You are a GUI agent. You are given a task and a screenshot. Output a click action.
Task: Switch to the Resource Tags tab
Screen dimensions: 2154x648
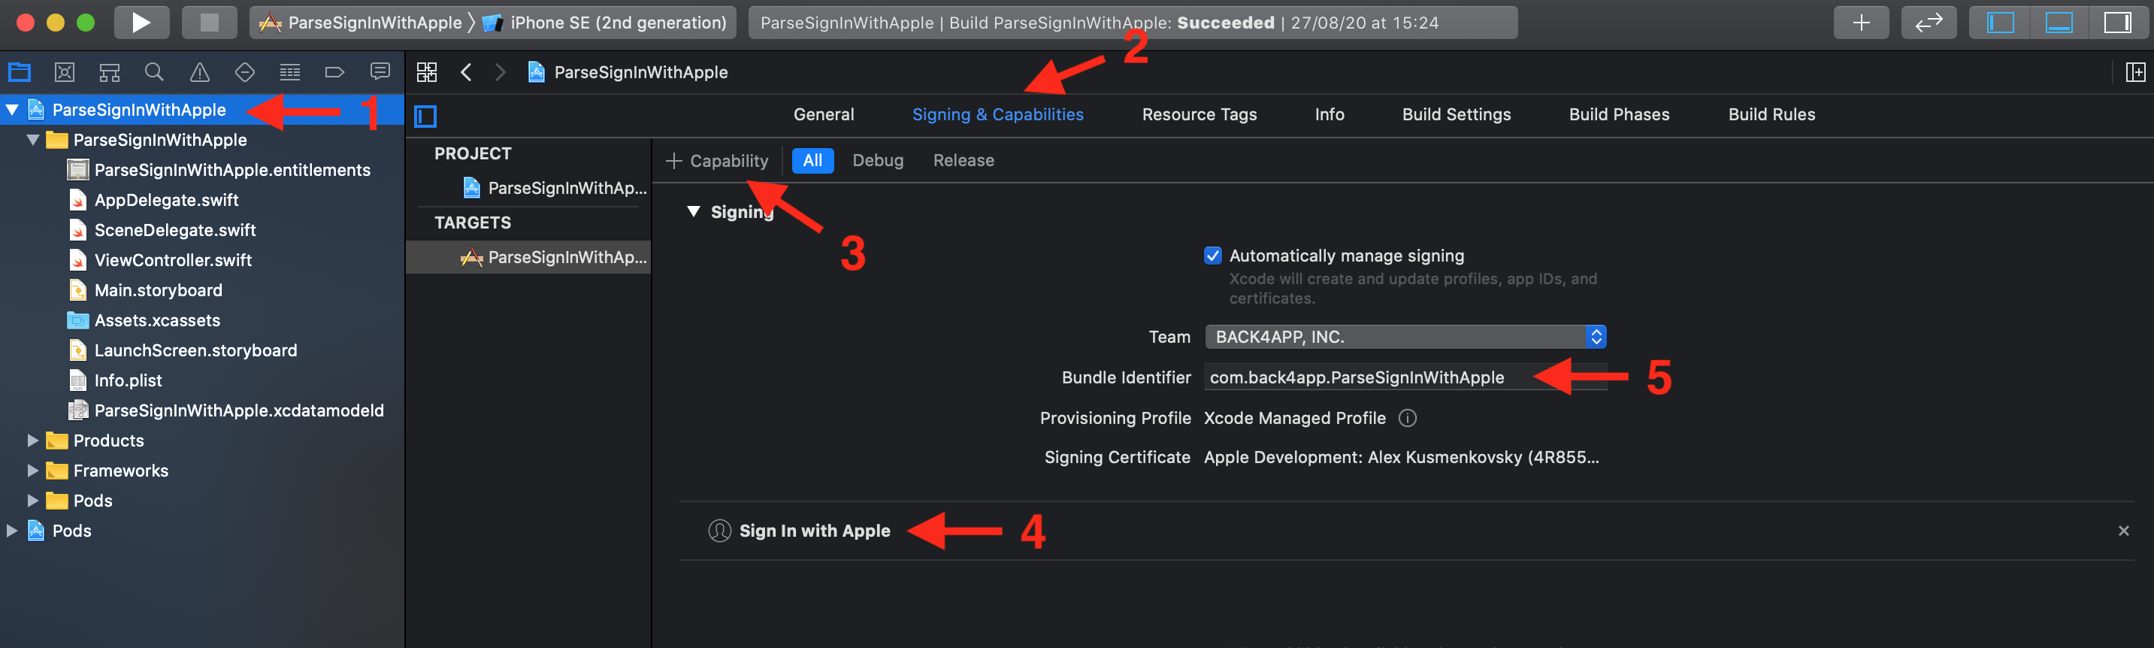tap(1199, 114)
